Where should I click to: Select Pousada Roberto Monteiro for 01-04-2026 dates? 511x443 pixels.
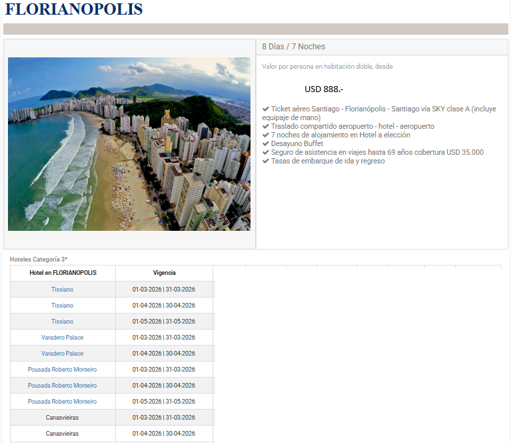tap(63, 386)
